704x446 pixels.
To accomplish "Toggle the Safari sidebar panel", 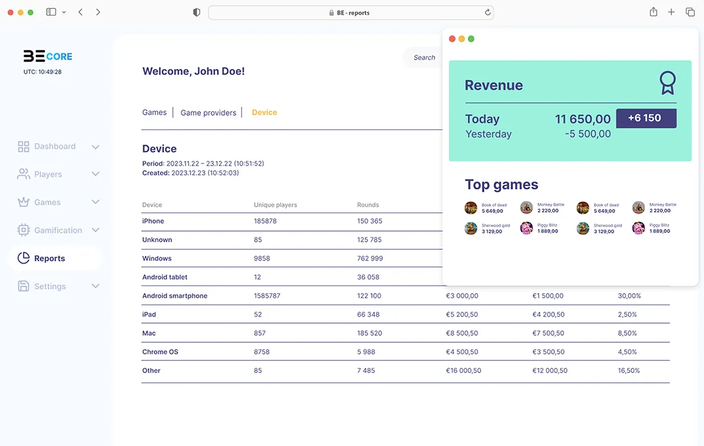I will 51,12.
